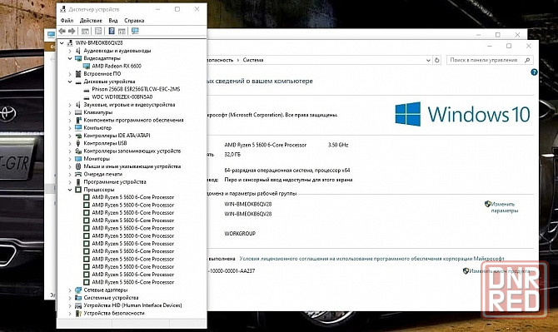
Task: Open the Действие menu
Action: tap(91, 20)
